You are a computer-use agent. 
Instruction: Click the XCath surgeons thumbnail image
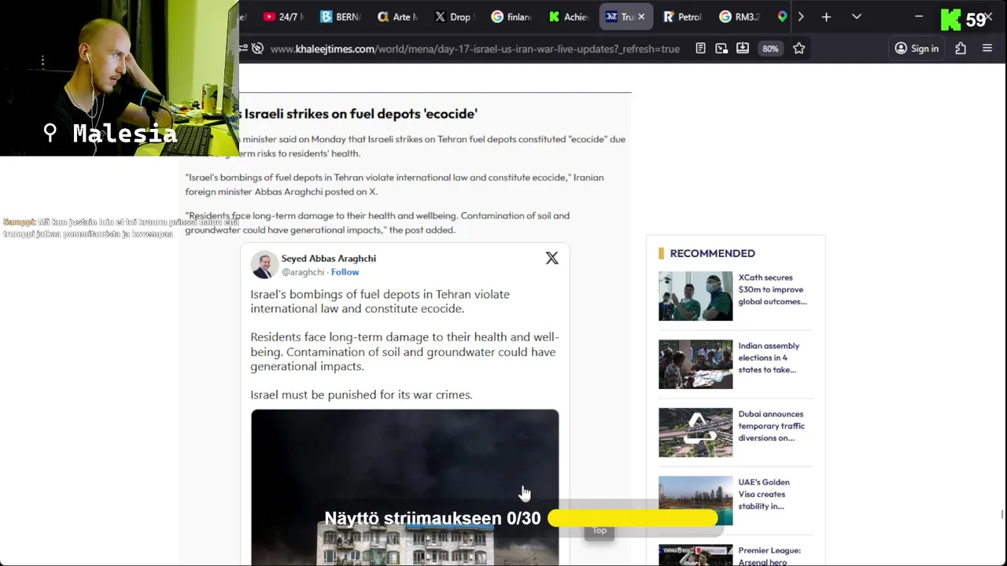coord(695,296)
